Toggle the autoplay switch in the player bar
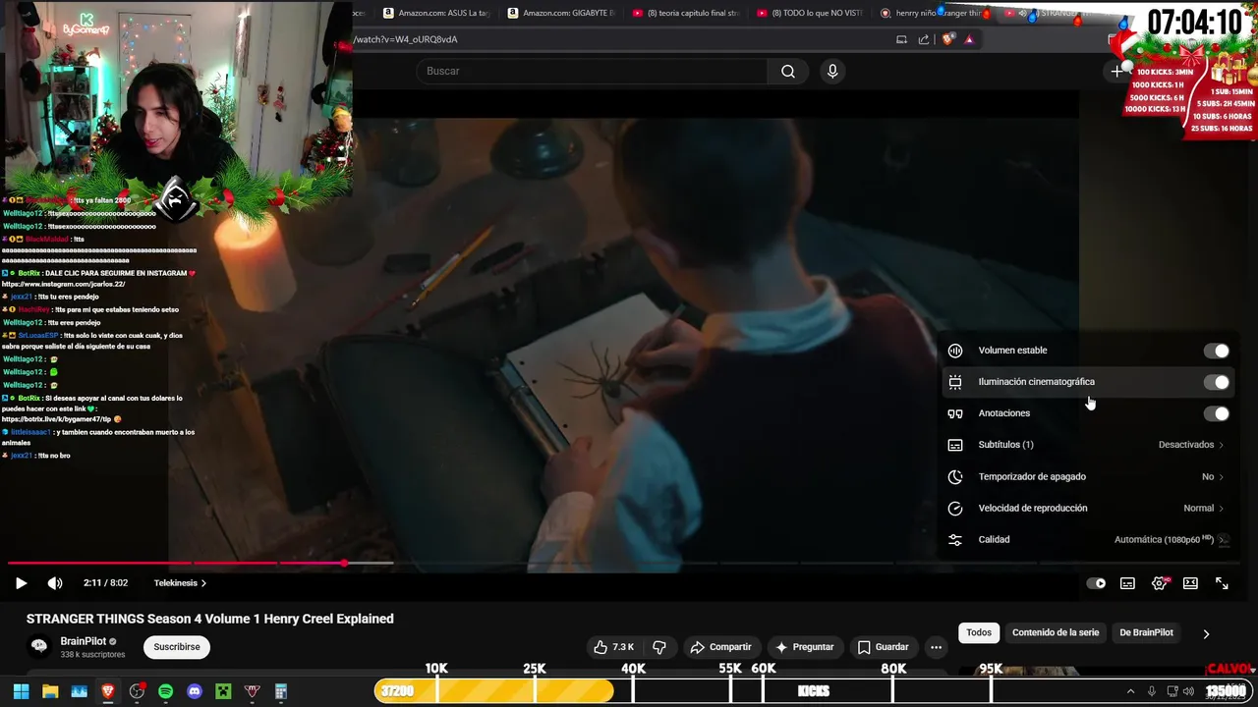The height and width of the screenshot is (707, 1258). (1096, 583)
